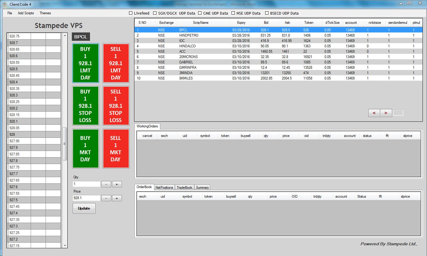Go to previous page with red left arrow
The height and width of the screenshot is (256, 427).
[374, 113]
